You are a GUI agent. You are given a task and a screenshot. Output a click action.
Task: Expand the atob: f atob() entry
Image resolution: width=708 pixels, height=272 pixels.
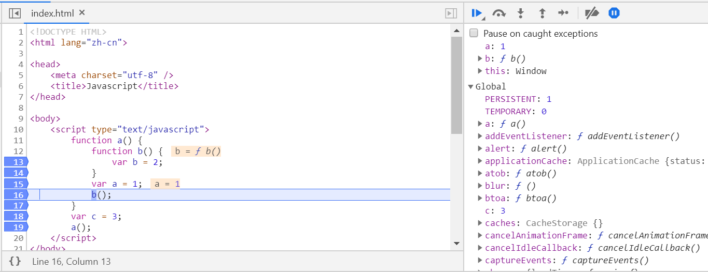pyautogui.click(x=480, y=173)
